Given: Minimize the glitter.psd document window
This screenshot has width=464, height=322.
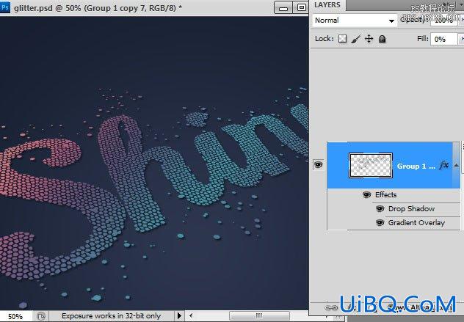Looking at the screenshot, I should pyautogui.click(x=283, y=7).
